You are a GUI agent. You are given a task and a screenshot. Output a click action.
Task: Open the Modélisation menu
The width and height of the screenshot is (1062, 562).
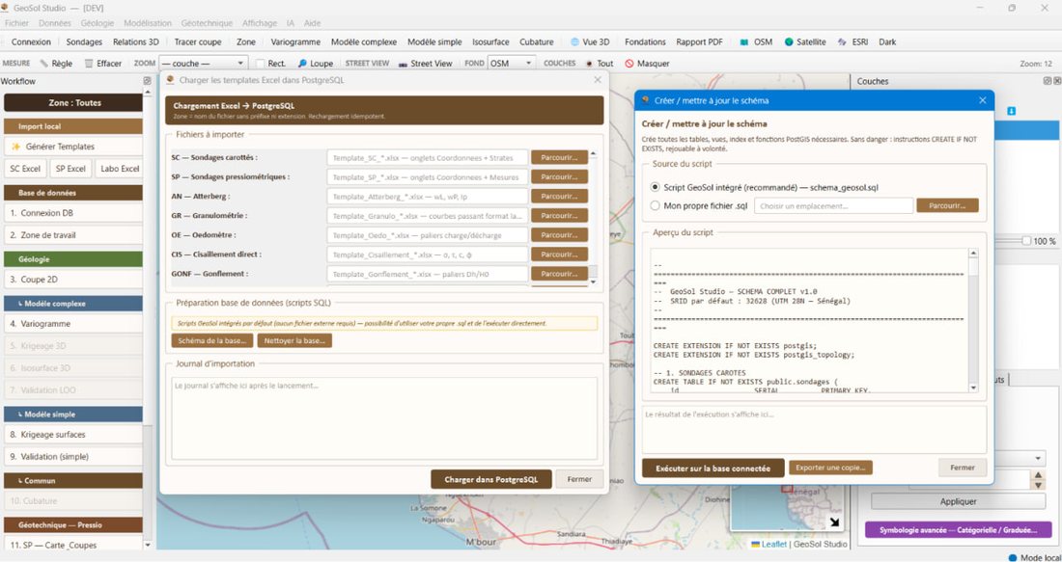point(148,23)
